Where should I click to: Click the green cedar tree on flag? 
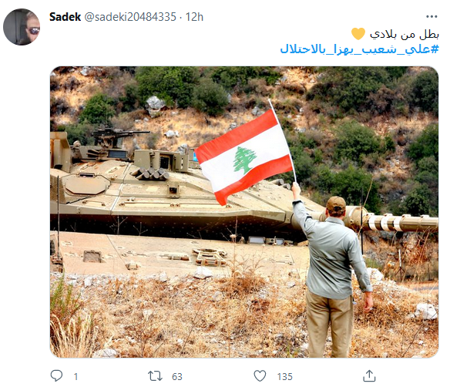tap(244, 160)
